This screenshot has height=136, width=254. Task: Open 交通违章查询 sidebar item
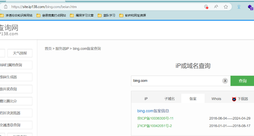[16, 125]
